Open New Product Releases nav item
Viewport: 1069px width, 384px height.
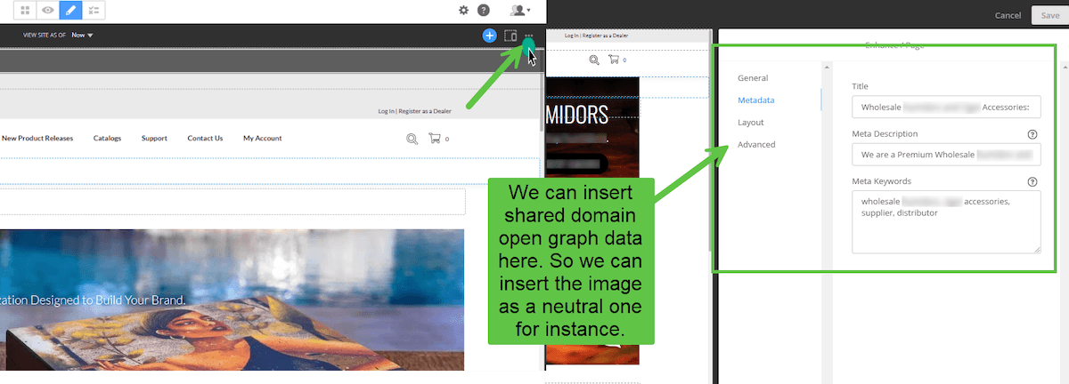(37, 138)
